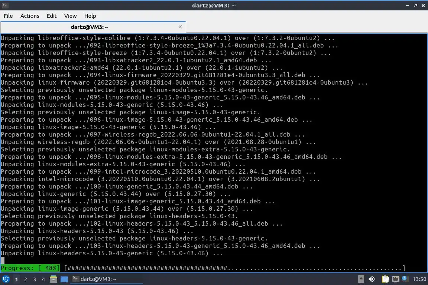The height and width of the screenshot is (285, 428).
Task: Maximize the terminal window
Action: (x=415, y=6)
